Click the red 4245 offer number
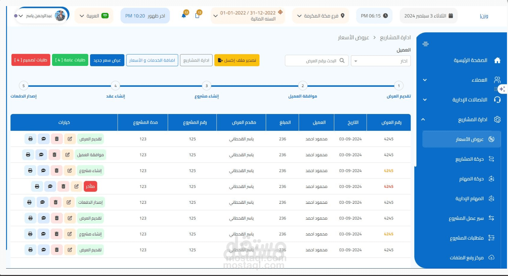Image resolution: width=508 pixels, height=276 pixels. [389, 187]
